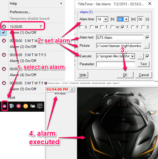Open the Action Center notification icon
This screenshot has width=158, height=159.
[x=40, y=106]
